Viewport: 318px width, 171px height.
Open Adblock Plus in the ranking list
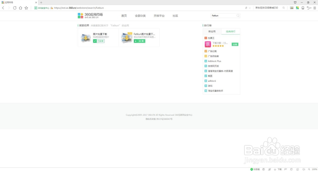[x=214, y=61]
